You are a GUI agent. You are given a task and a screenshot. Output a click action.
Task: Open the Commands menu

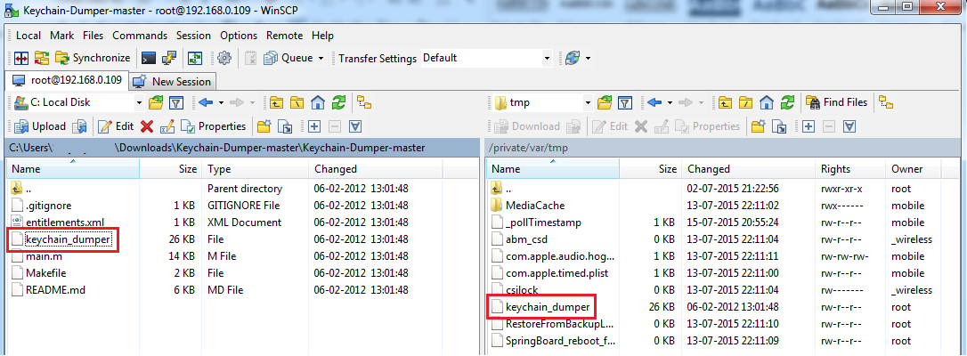[x=140, y=35]
